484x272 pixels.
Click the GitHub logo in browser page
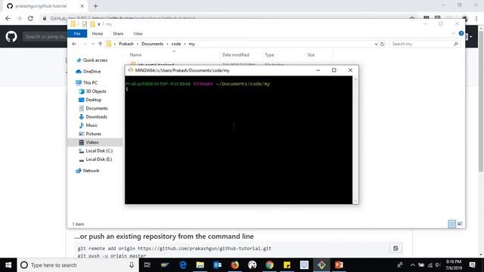tap(11, 36)
